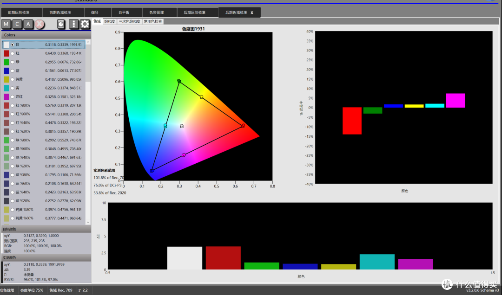Click the Colors list scroll-down arrow
502x295 pixels.
coord(88,222)
